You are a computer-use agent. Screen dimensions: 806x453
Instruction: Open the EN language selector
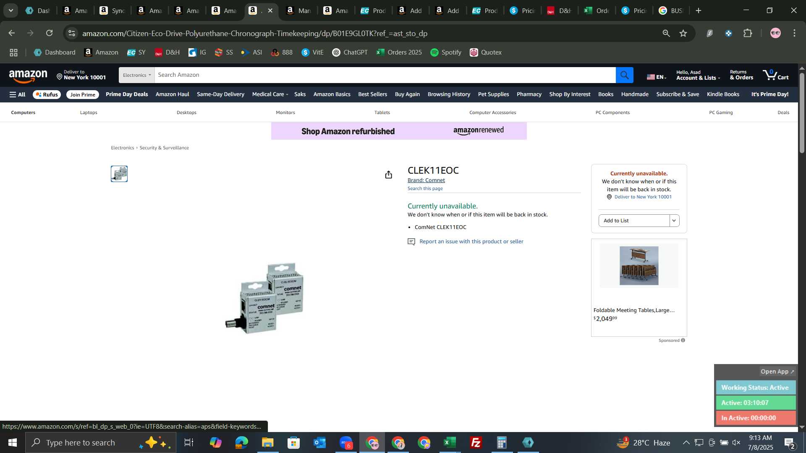point(656,77)
